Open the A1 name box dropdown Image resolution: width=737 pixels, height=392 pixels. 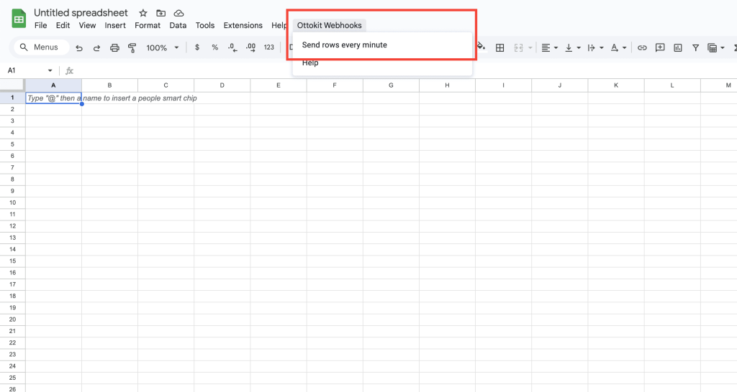50,70
